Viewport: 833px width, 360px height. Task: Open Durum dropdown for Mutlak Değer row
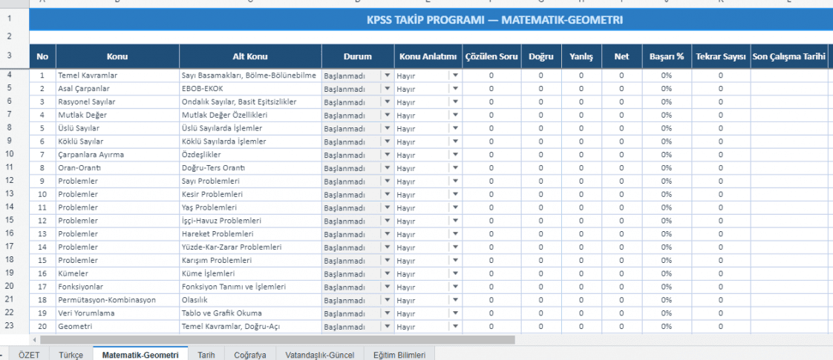coord(388,115)
